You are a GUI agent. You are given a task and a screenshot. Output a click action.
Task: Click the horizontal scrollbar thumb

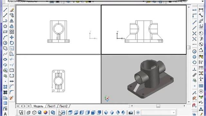[158, 106]
